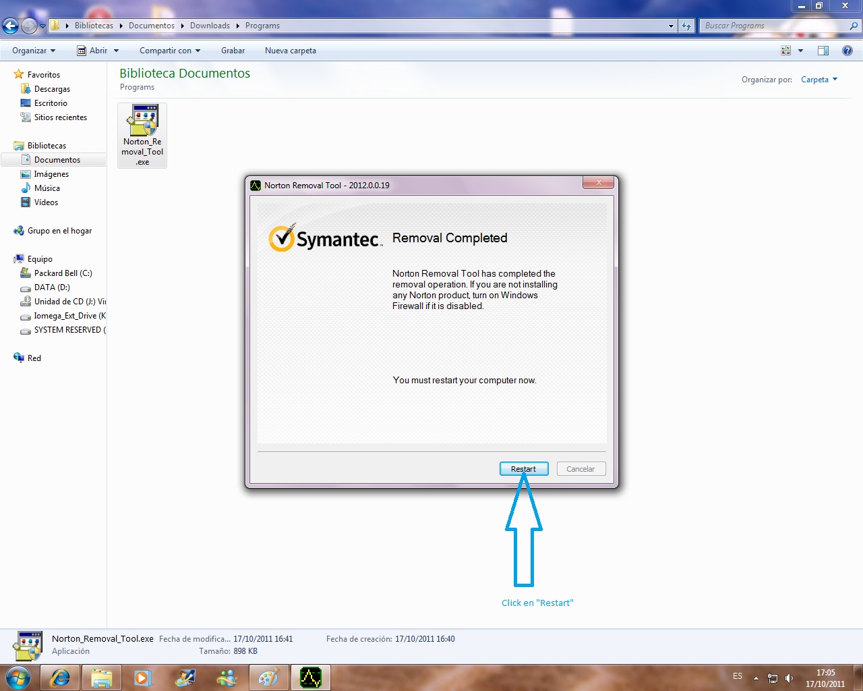The width and height of the screenshot is (863, 691).
Task: Open Explorer help icon
Action: point(847,51)
